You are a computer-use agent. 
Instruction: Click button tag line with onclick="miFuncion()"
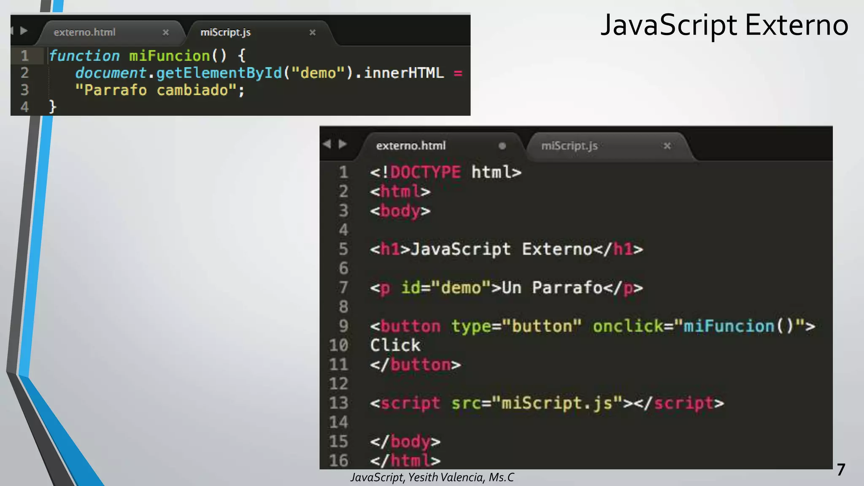(593, 326)
